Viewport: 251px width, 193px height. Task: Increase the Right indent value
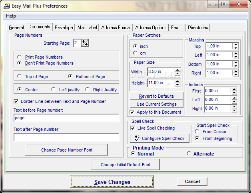click(x=234, y=107)
